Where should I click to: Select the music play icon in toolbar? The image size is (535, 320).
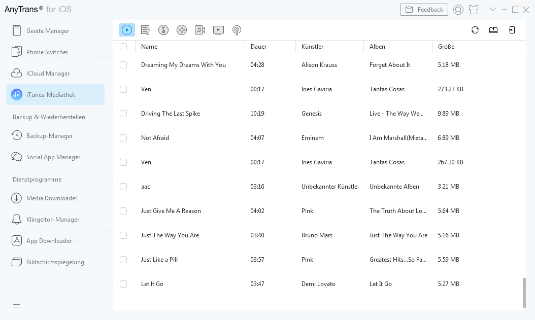[127, 30]
